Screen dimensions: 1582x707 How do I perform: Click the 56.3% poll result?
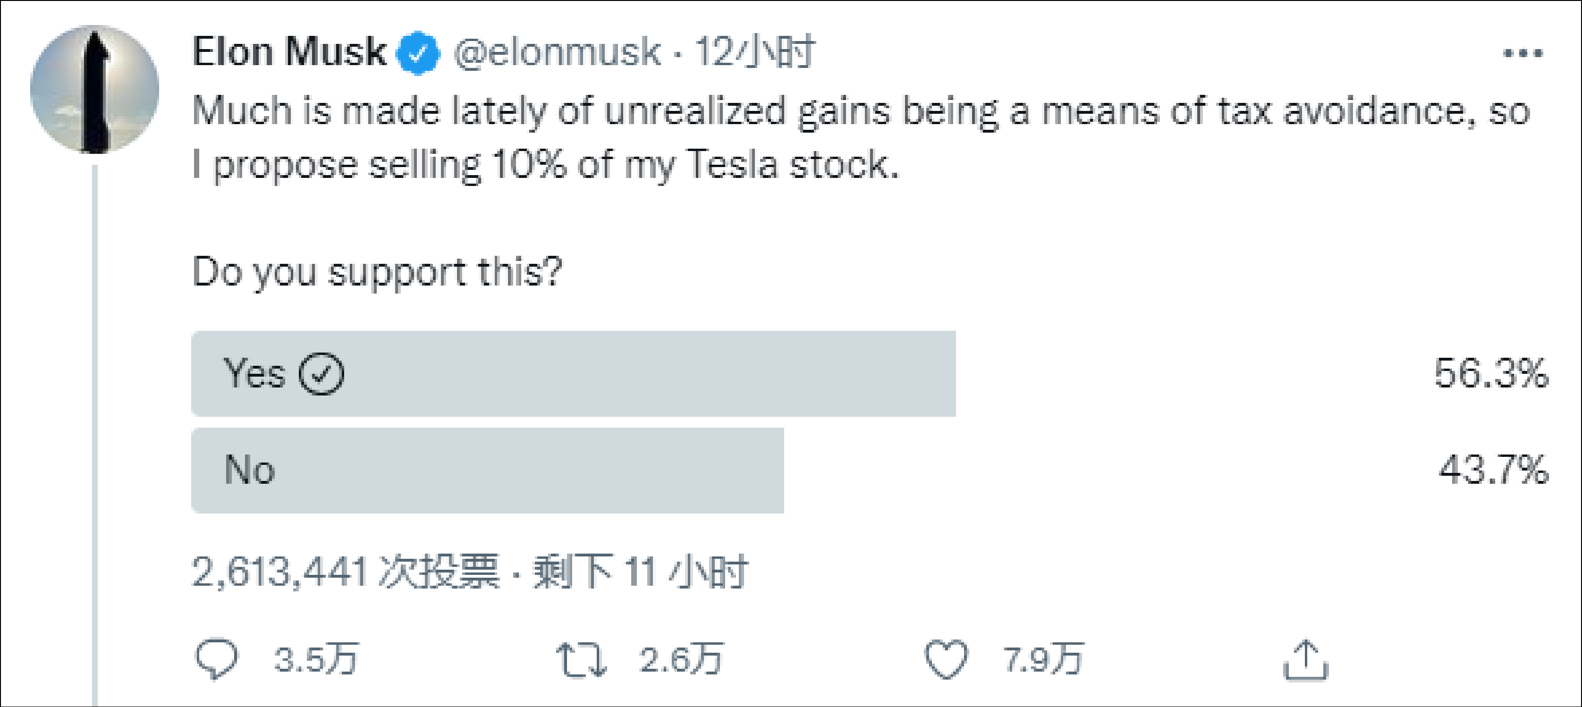click(x=1490, y=373)
